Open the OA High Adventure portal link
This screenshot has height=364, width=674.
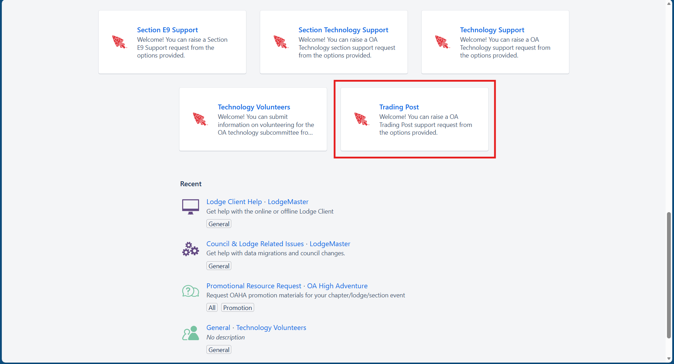337,286
